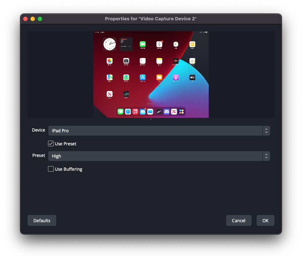Minimize the window with the yellow button
Viewport: 302px width, 261px height.
33,19
